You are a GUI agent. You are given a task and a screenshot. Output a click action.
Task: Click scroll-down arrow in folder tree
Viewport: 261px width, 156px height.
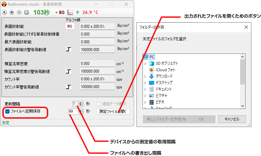coord(243,106)
